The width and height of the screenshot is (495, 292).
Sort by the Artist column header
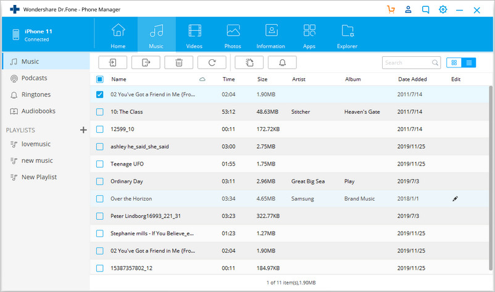tap(299, 79)
